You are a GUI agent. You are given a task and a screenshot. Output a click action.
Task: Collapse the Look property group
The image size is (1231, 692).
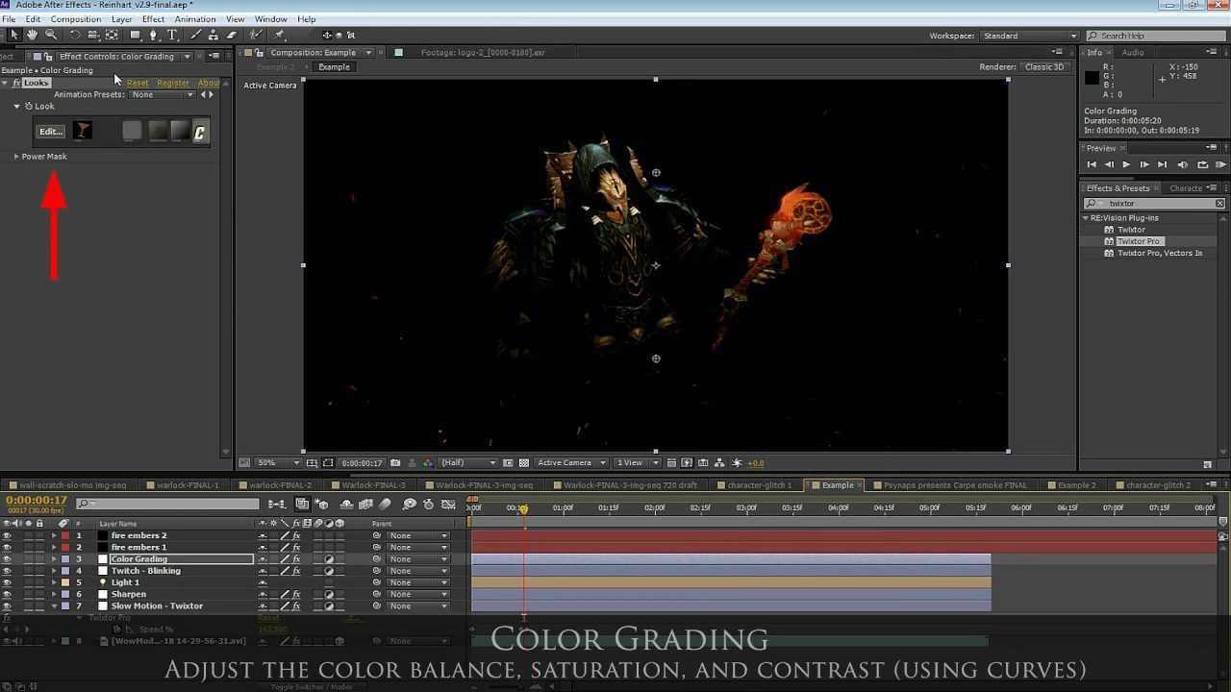point(16,107)
